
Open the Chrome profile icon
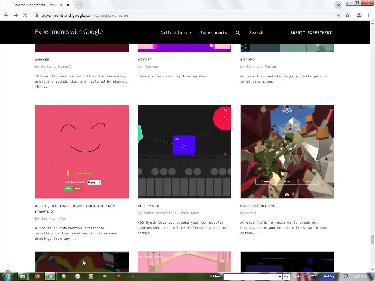click(x=359, y=15)
